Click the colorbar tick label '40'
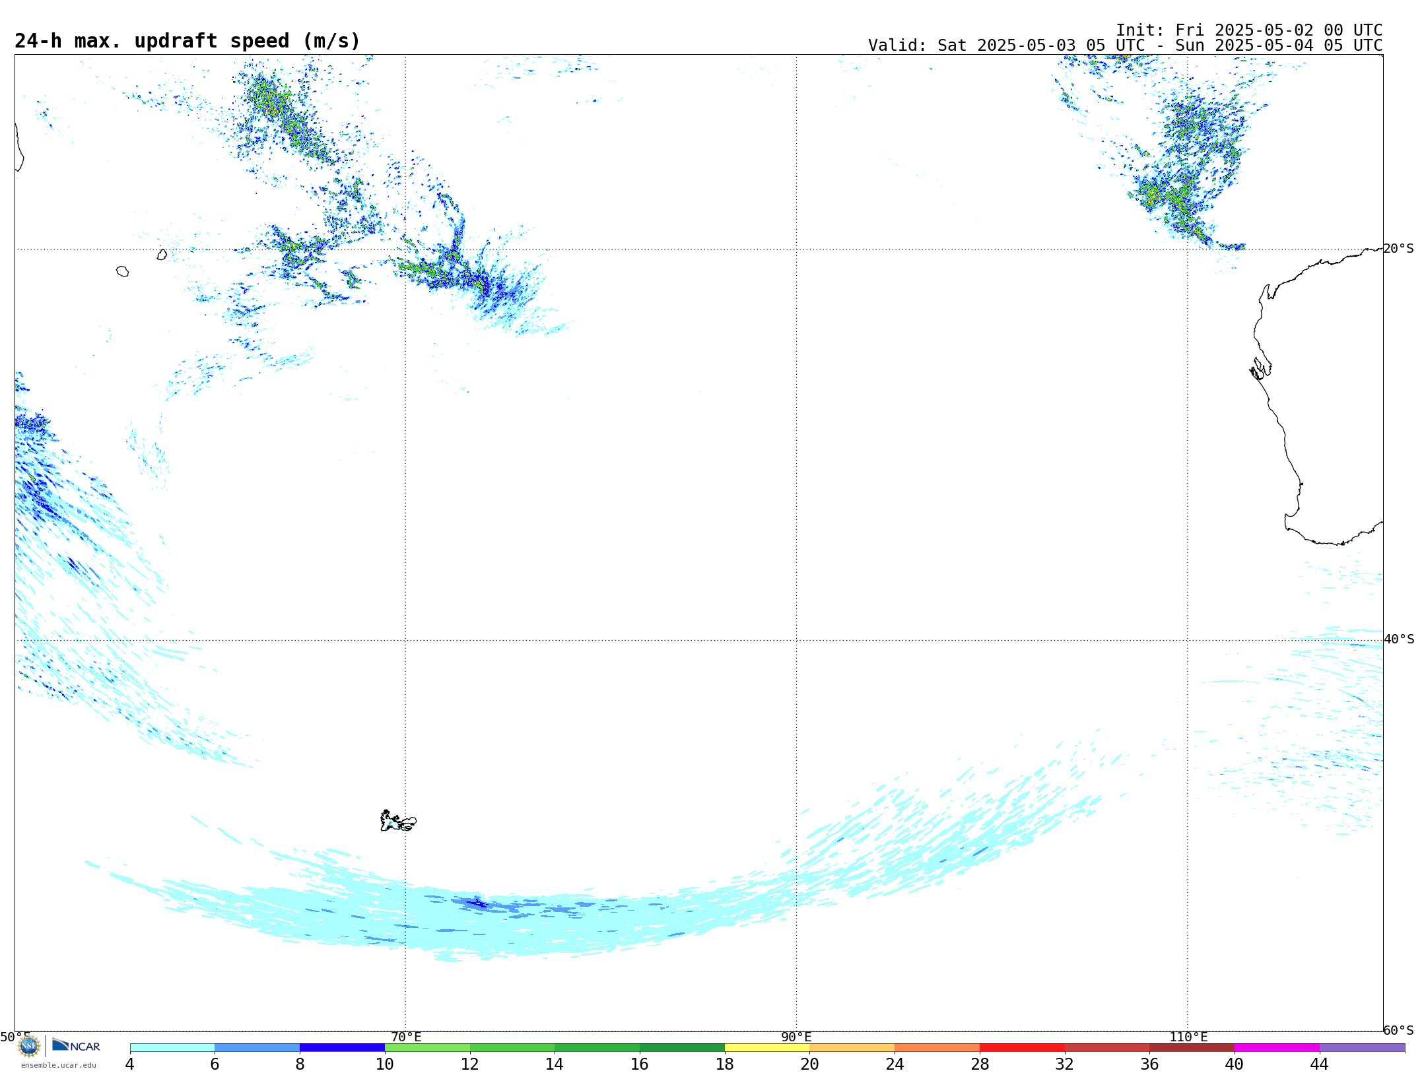Screen dimensions: 1426x1073 tap(1235, 1064)
